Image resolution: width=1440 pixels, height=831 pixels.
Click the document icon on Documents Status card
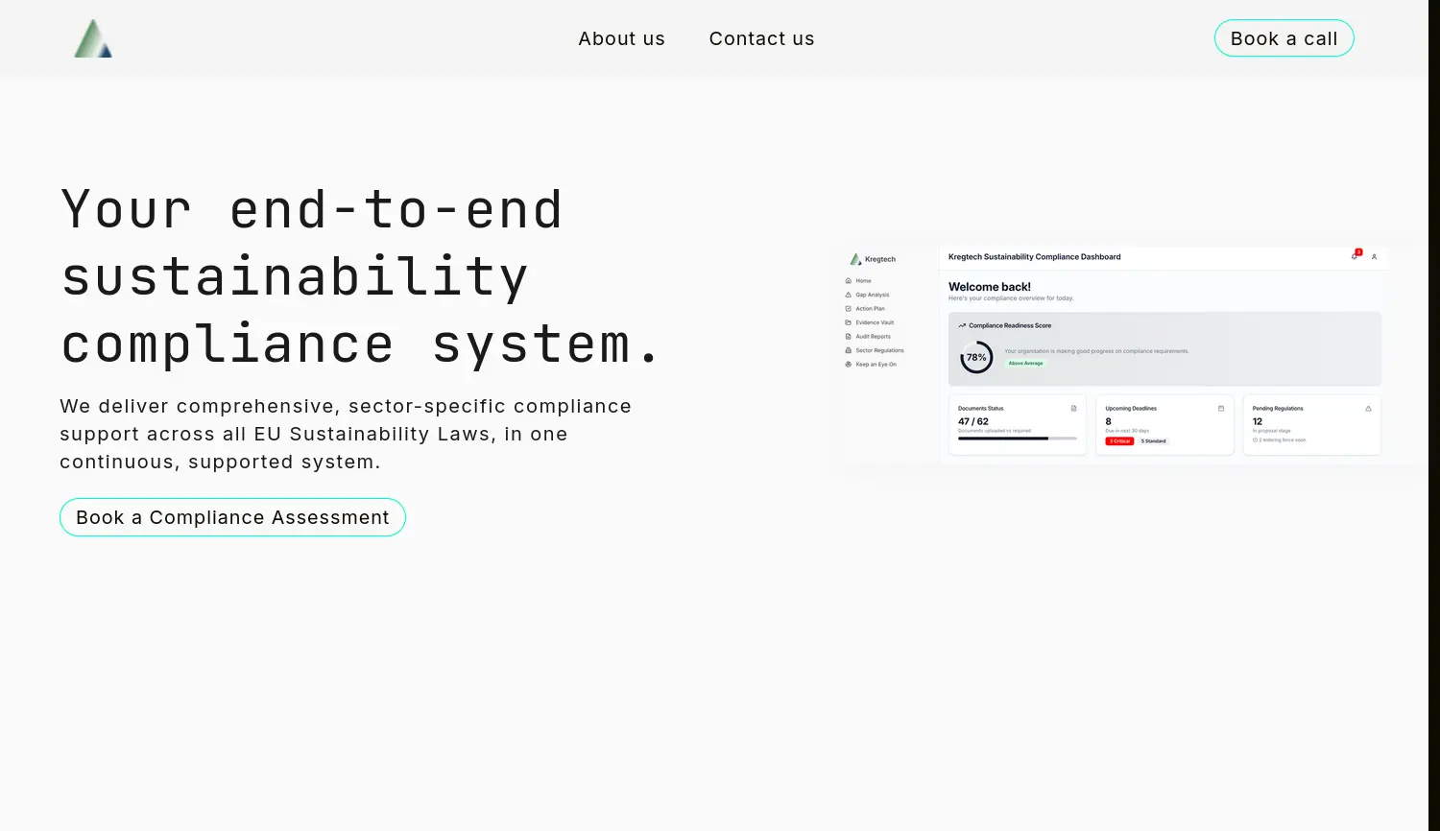[x=1073, y=409]
